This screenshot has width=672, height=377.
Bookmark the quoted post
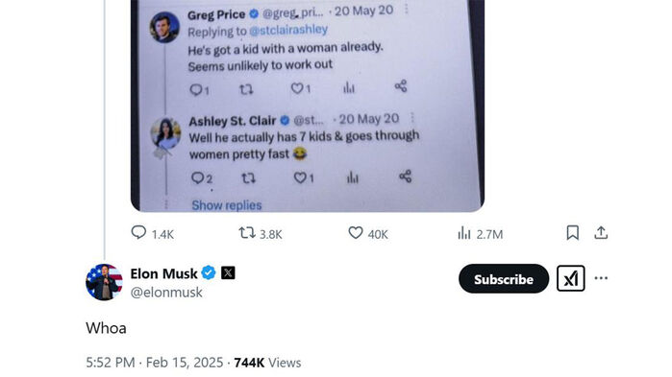[x=573, y=233]
